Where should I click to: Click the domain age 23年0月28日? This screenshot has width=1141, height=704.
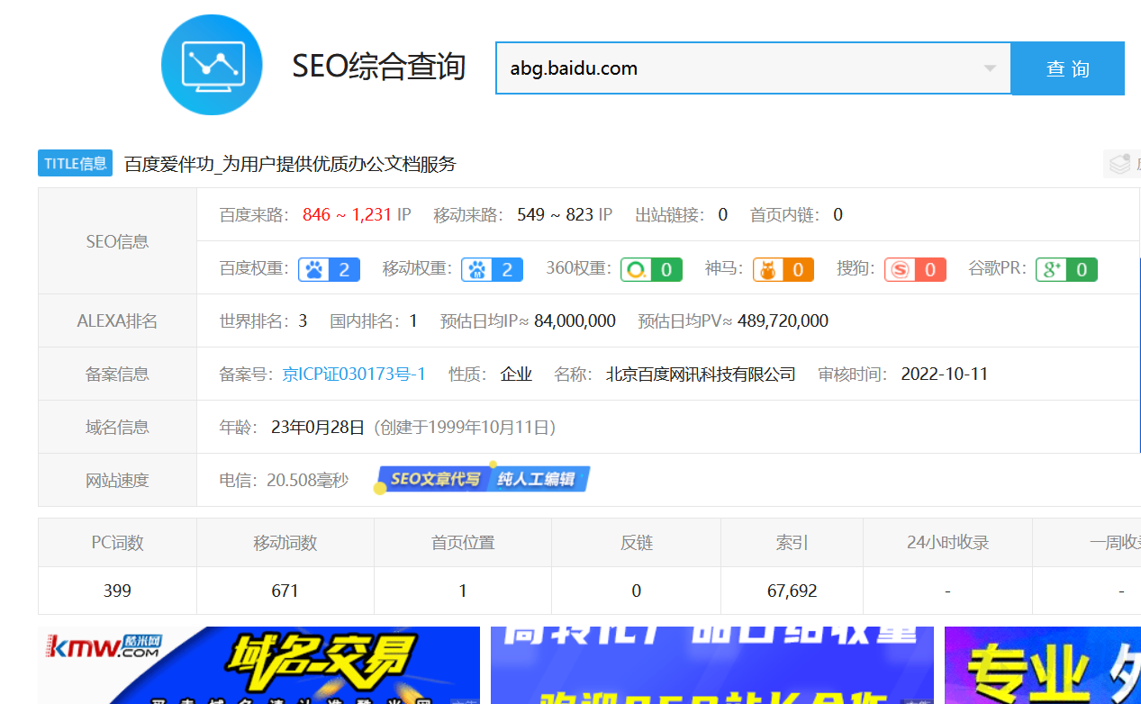(318, 427)
